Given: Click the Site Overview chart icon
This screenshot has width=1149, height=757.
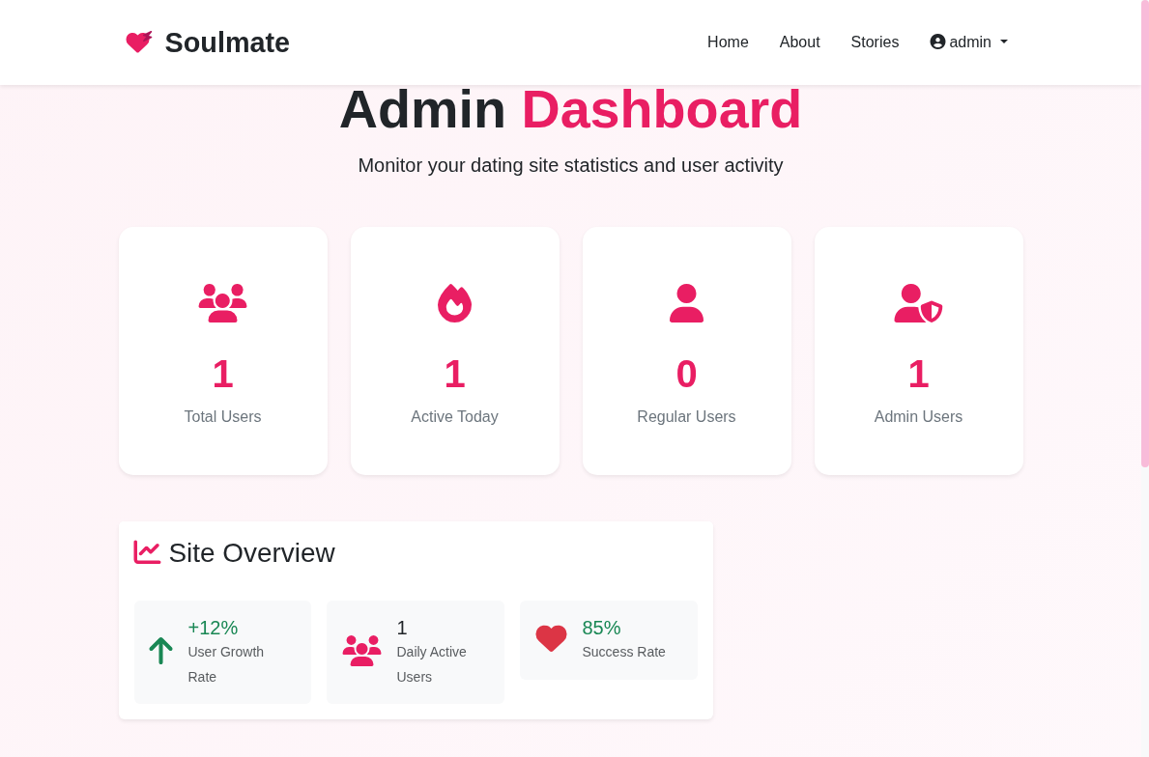Looking at the screenshot, I should point(146,551).
